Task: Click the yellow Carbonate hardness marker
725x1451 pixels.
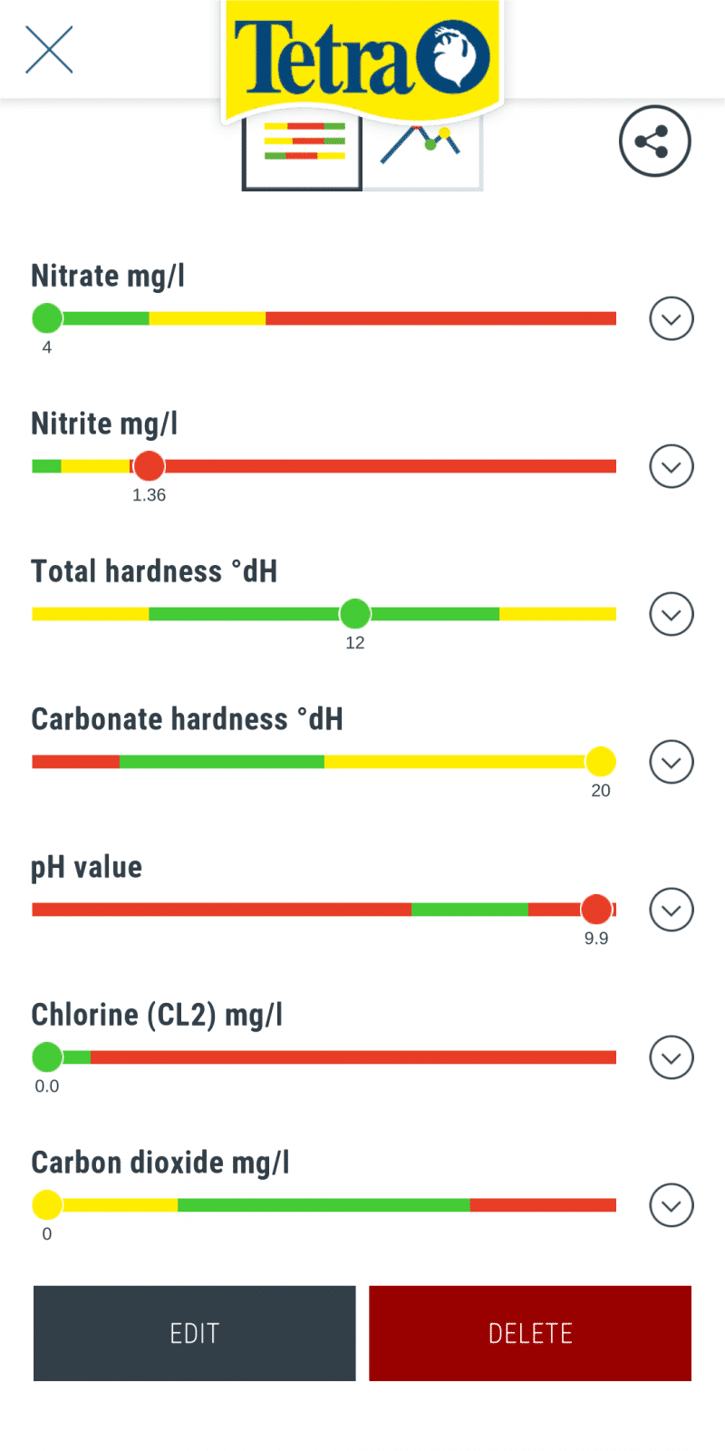Action: [600, 762]
